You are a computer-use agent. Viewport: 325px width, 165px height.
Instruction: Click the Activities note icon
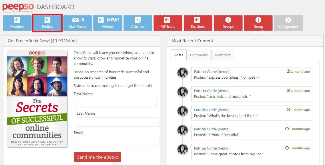138,20
